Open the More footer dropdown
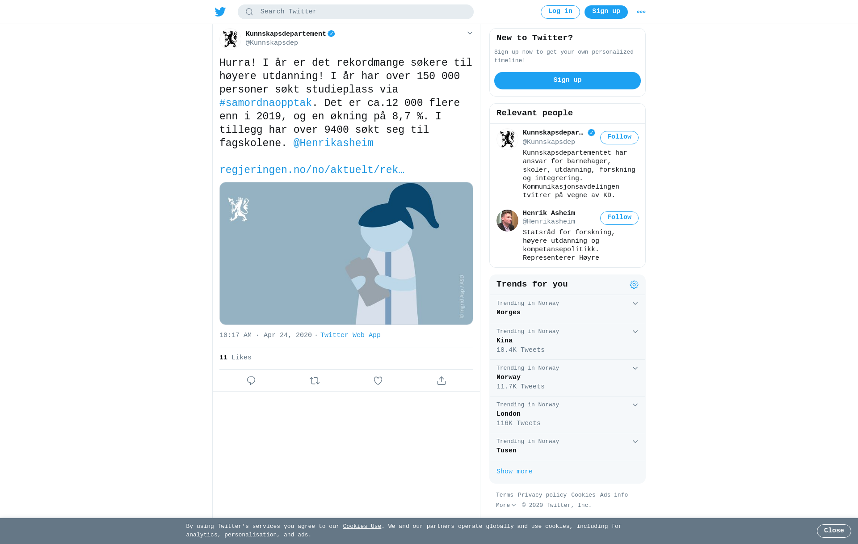858x544 pixels. tap(506, 505)
